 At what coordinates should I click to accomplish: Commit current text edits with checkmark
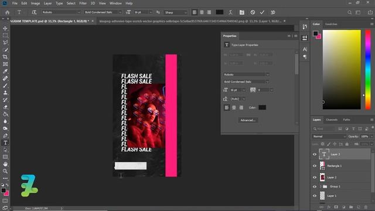click(262, 12)
